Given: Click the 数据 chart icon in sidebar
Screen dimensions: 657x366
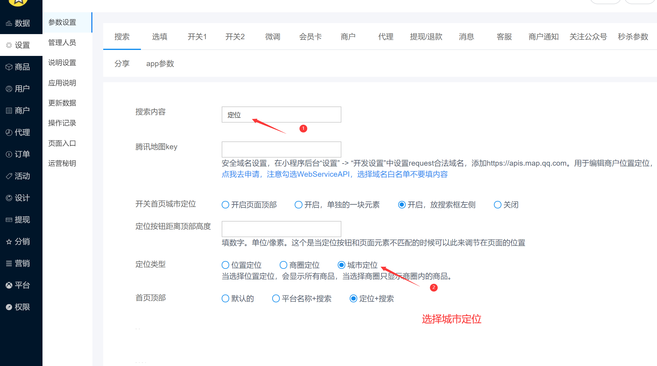Looking at the screenshot, I should [x=9, y=23].
